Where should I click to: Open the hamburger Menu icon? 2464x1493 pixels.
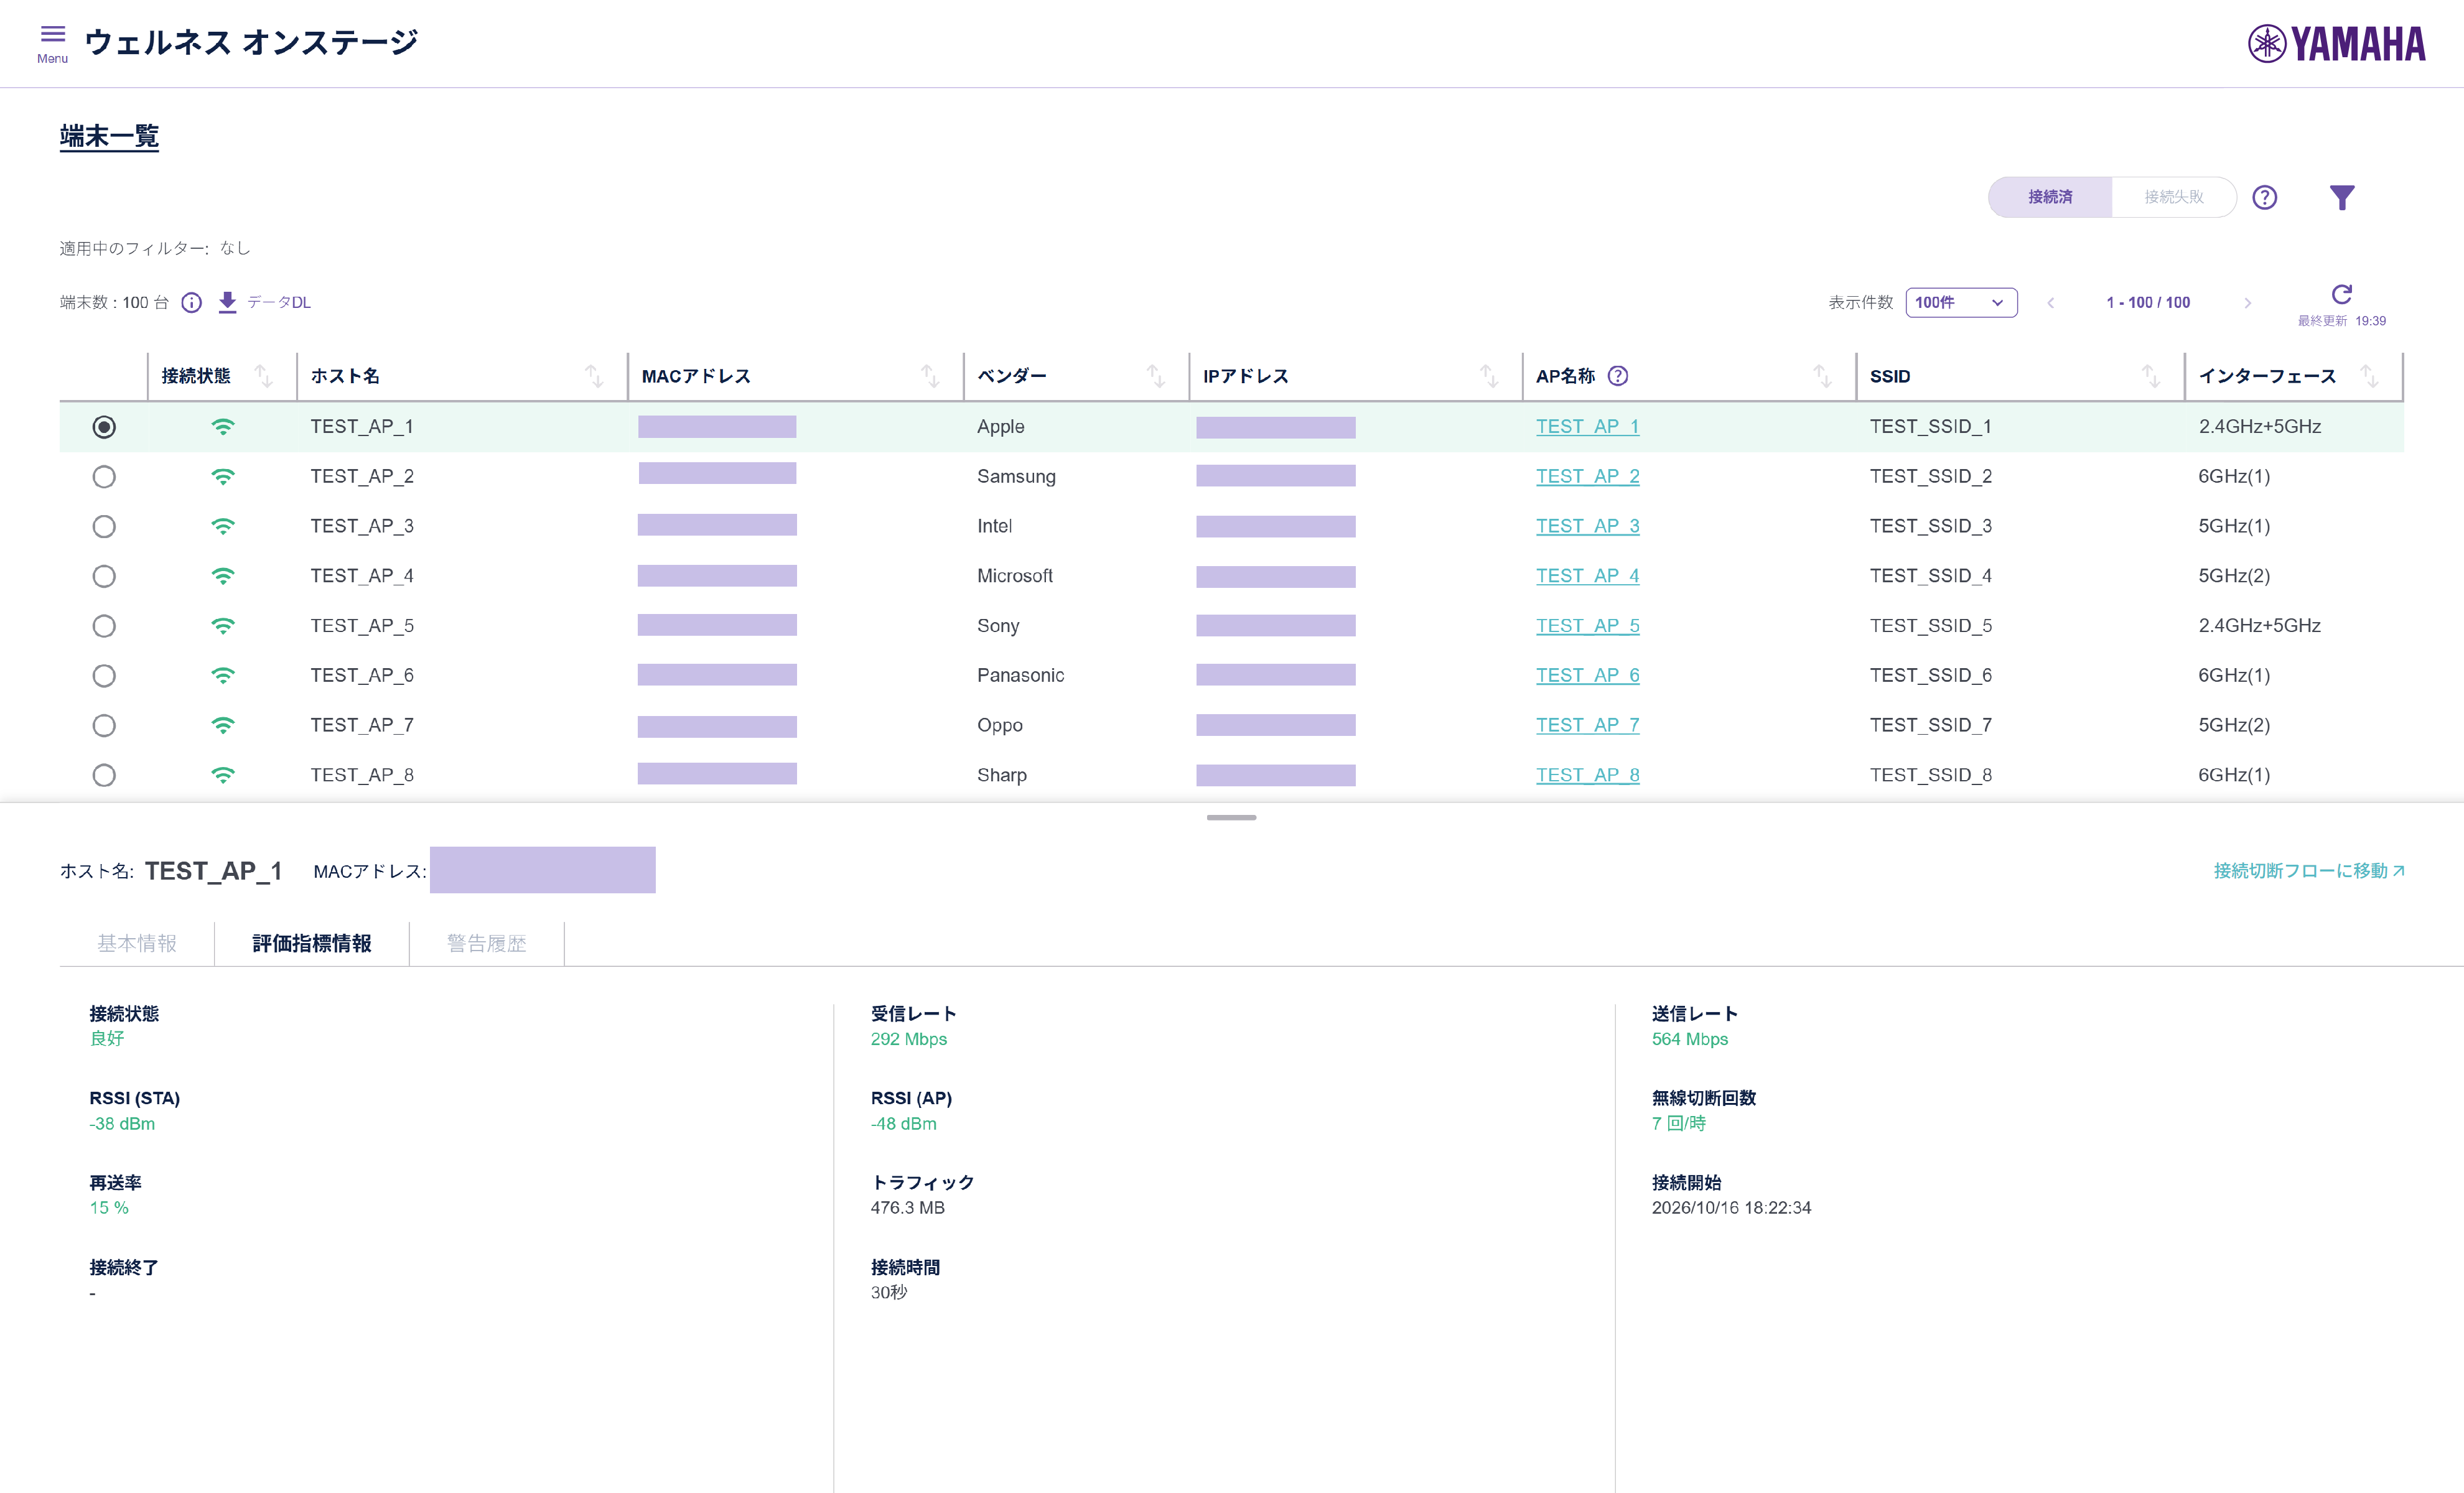coord(52,35)
